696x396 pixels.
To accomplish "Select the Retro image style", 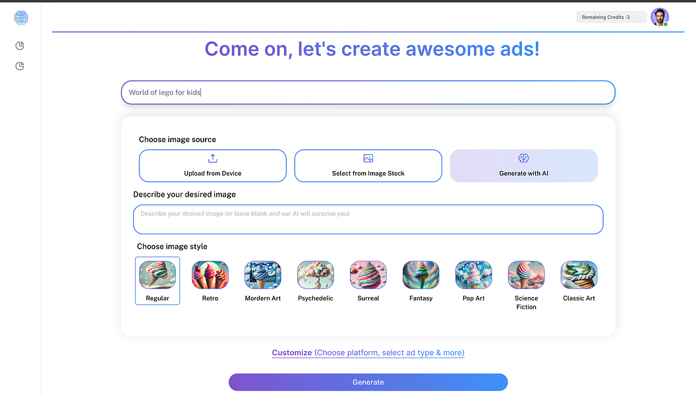I will (210, 281).
